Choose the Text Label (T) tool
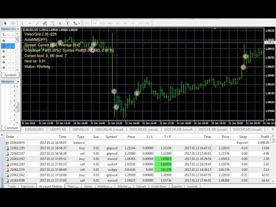Screen dimensions: 276x207 coord(67,23)
